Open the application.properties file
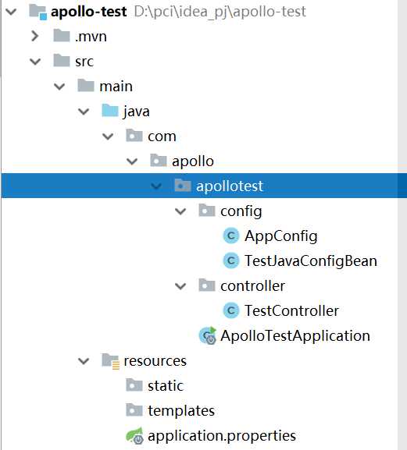This screenshot has width=407, height=450. pyautogui.click(x=222, y=436)
